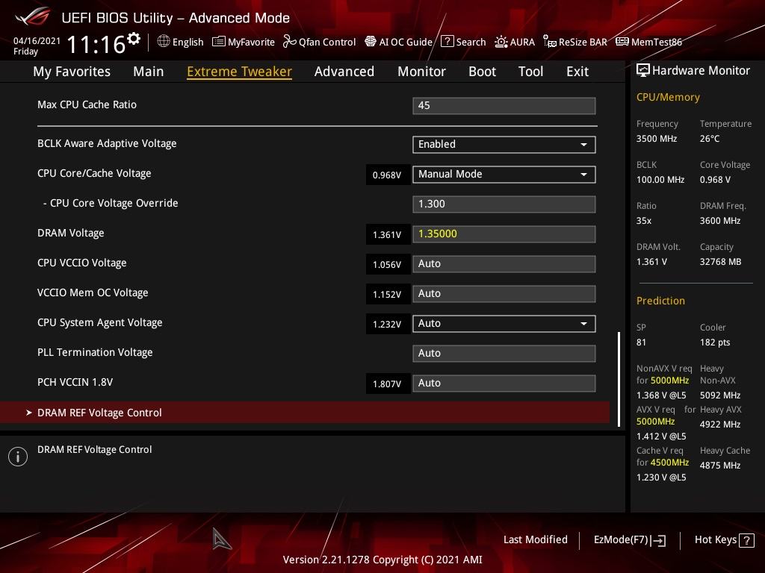
Task: Go to the Exit tab
Action: pos(577,72)
